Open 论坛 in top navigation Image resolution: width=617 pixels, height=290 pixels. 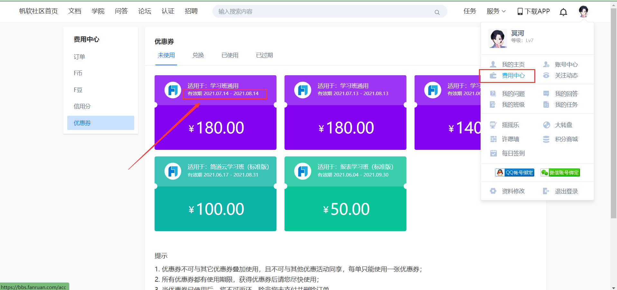pos(145,11)
